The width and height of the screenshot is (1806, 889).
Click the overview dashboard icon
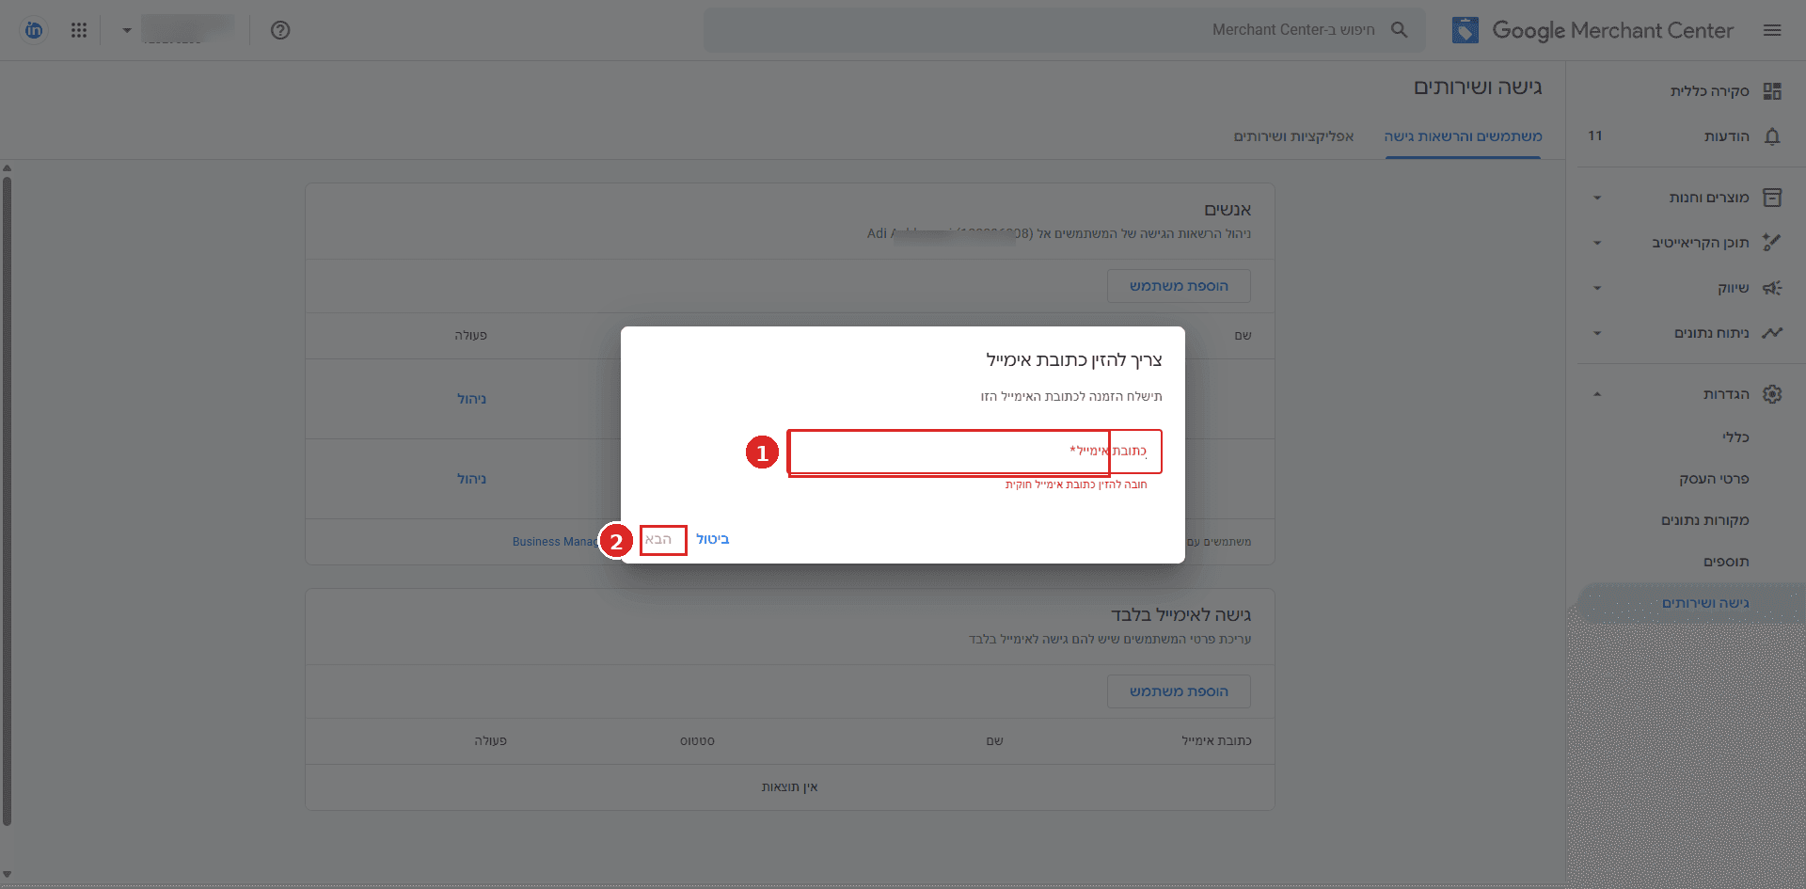pos(1772,91)
